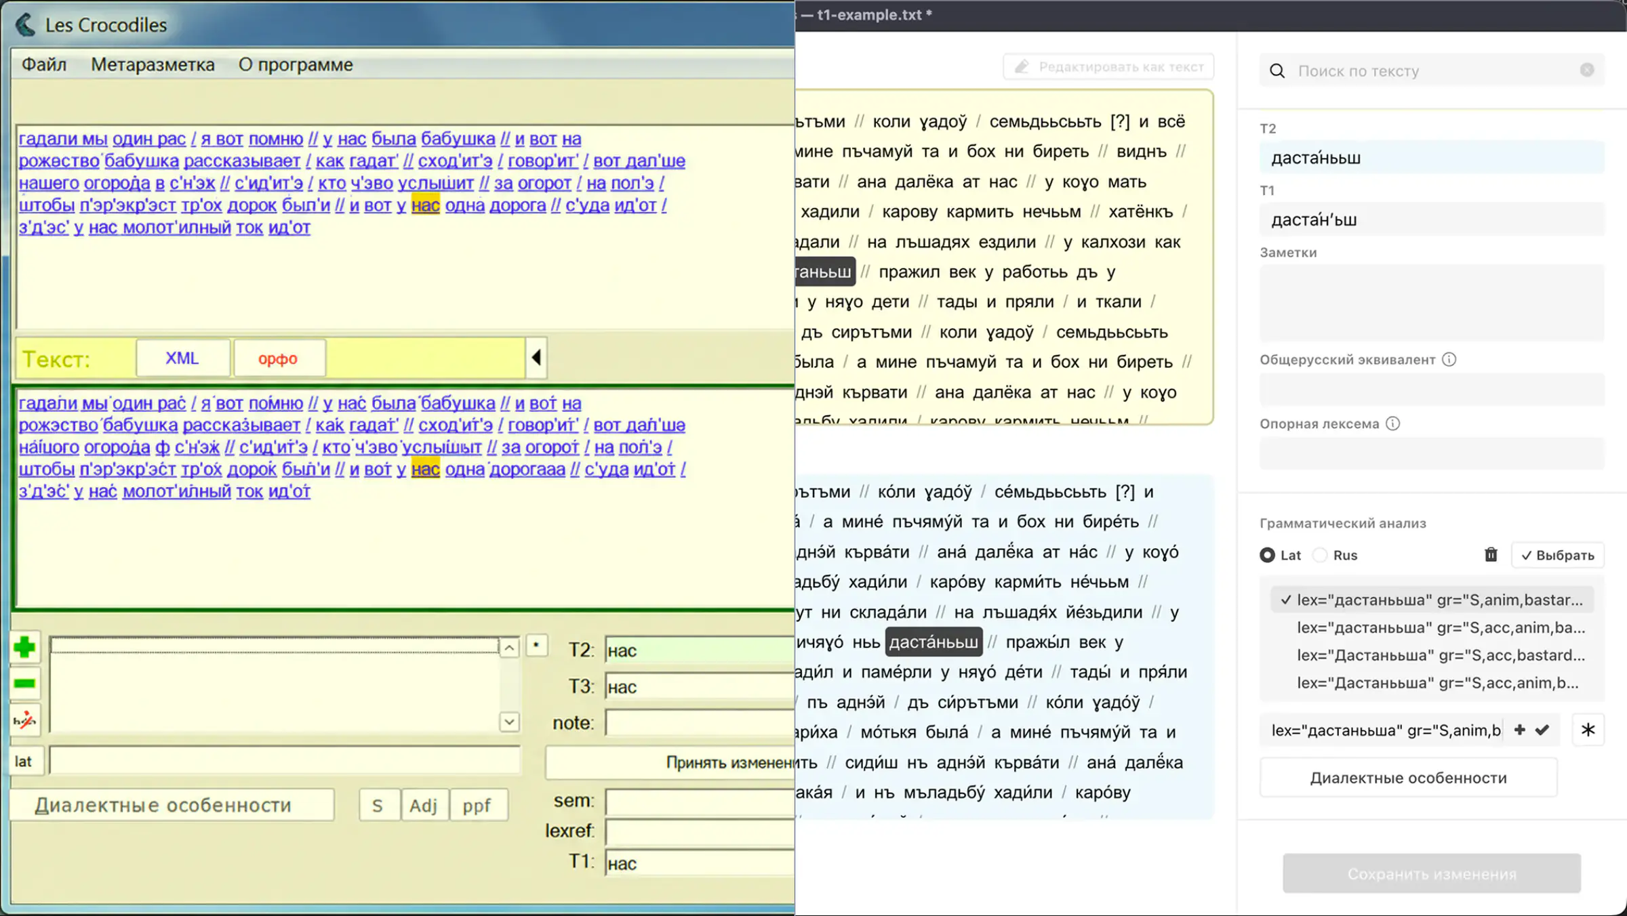Focus the T2 field with дастаньыш
The image size is (1627, 916).
pyautogui.click(x=1432, y=158)
